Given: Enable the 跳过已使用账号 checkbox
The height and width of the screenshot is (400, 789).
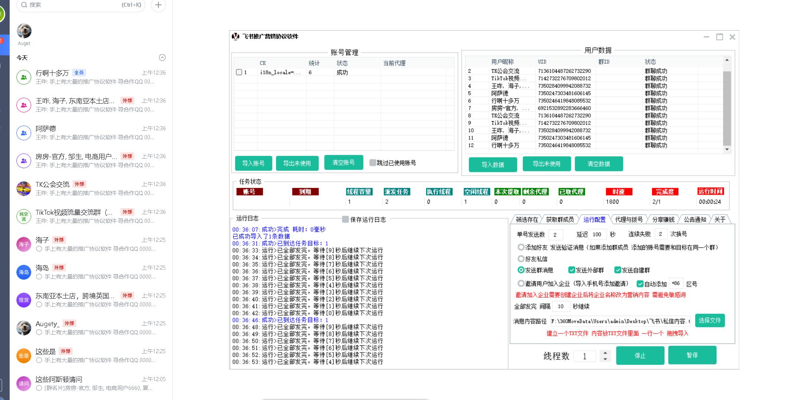Looking at the screenshot, I should pyautogui.click(x=373, y=163).
